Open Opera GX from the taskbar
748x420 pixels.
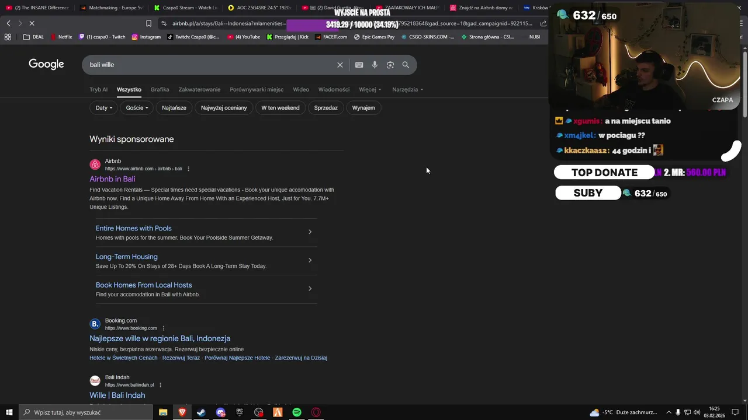coord(316,412)
